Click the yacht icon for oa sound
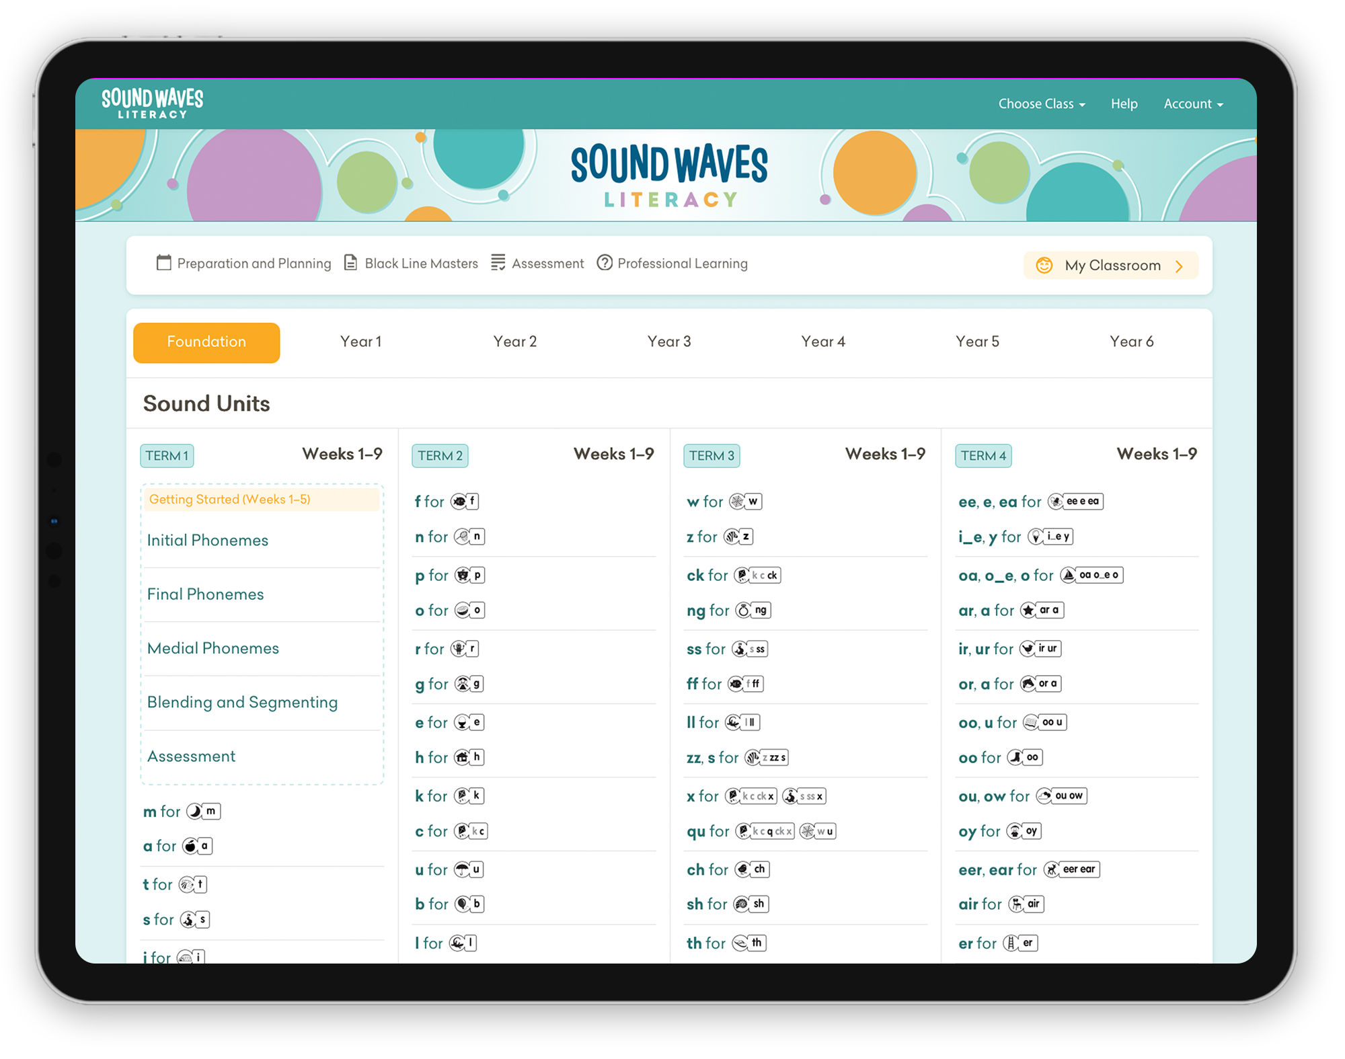This screenshot has height=1059, width=1345. coord(1069,576)
